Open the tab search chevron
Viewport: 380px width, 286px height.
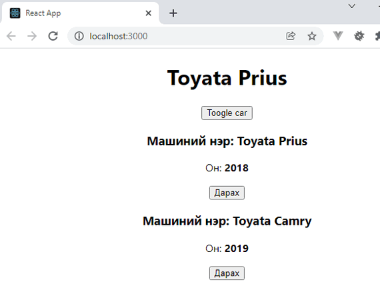pos(351,6)
